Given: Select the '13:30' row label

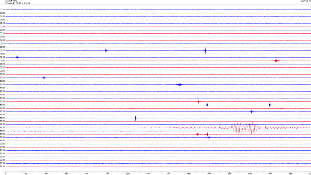Looking at the screenshot, I should [x=2, y=101].
